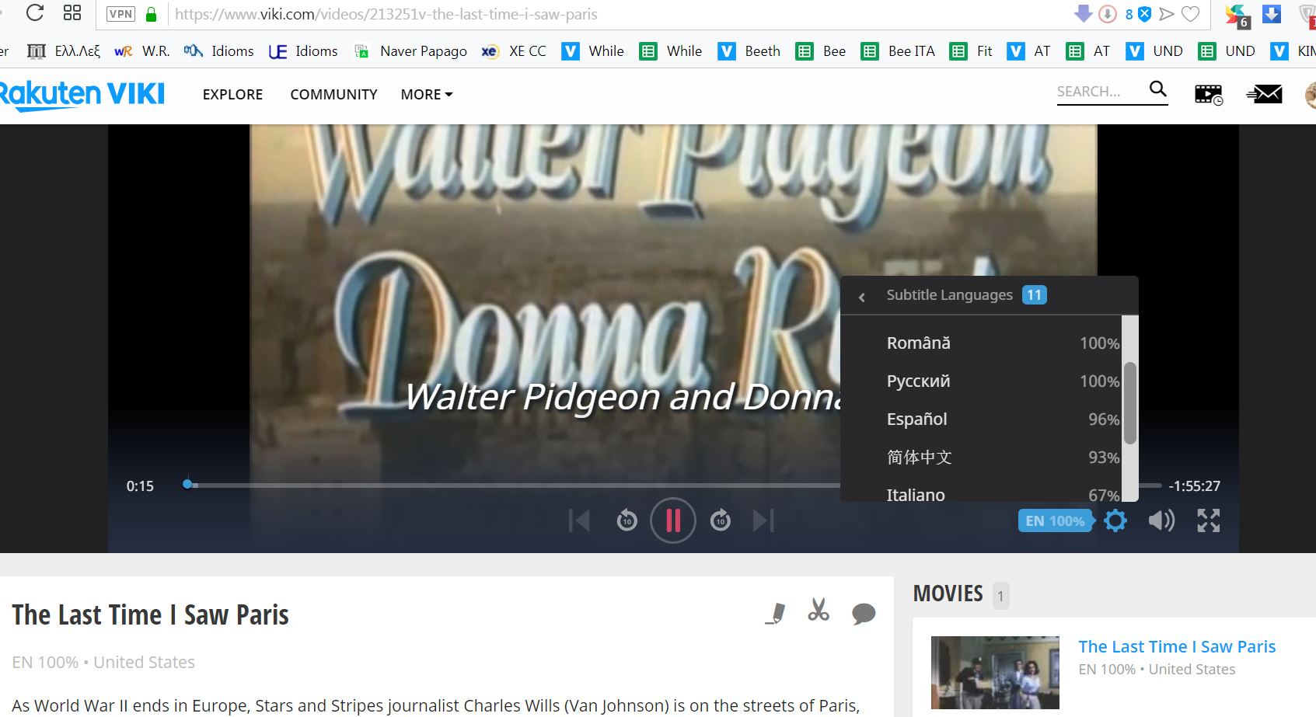Reload the page with the refresh icon

pyautogui.click(x=34, y=13)
